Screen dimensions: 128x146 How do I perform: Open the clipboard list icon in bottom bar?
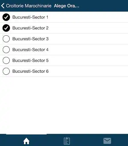click(x=67, y=141)
